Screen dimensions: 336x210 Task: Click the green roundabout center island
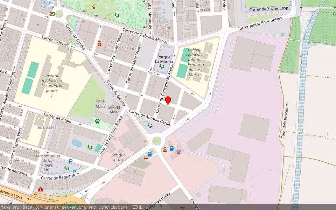[157, 141]
